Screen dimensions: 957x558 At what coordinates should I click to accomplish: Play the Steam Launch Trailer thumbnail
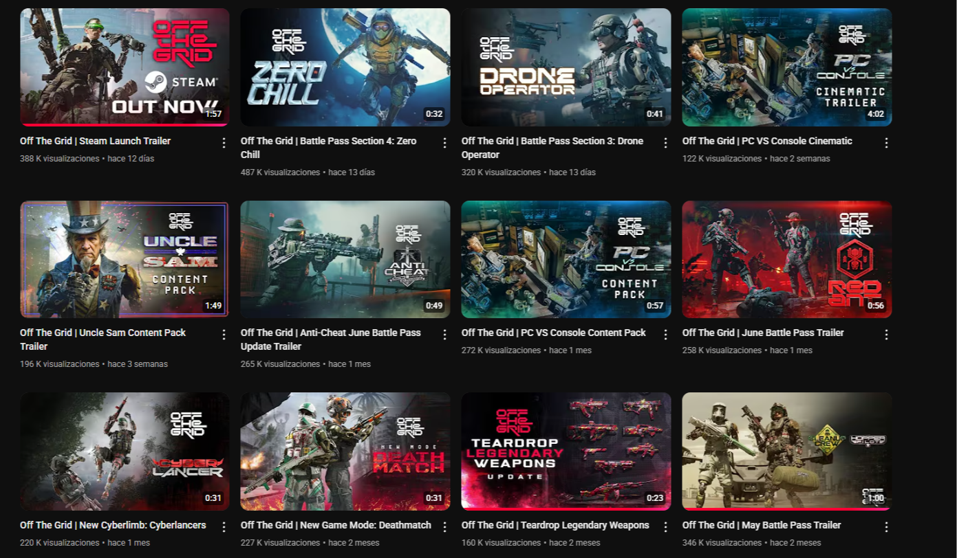point(125,67)
